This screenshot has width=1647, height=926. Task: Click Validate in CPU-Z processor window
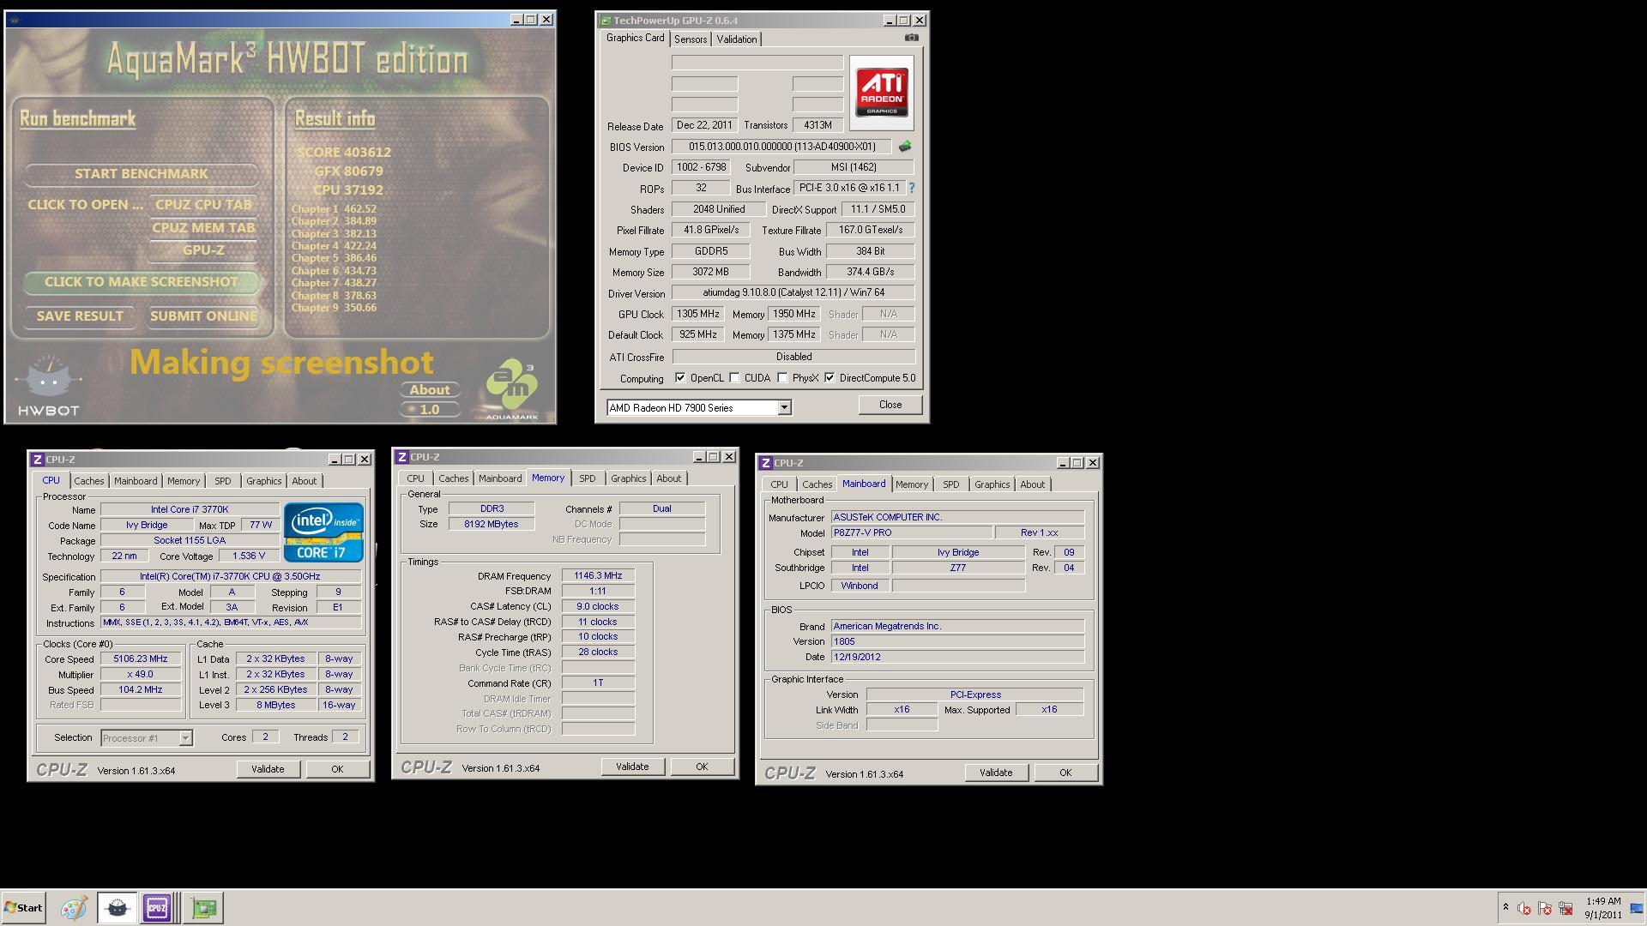(x=268, y=769)
